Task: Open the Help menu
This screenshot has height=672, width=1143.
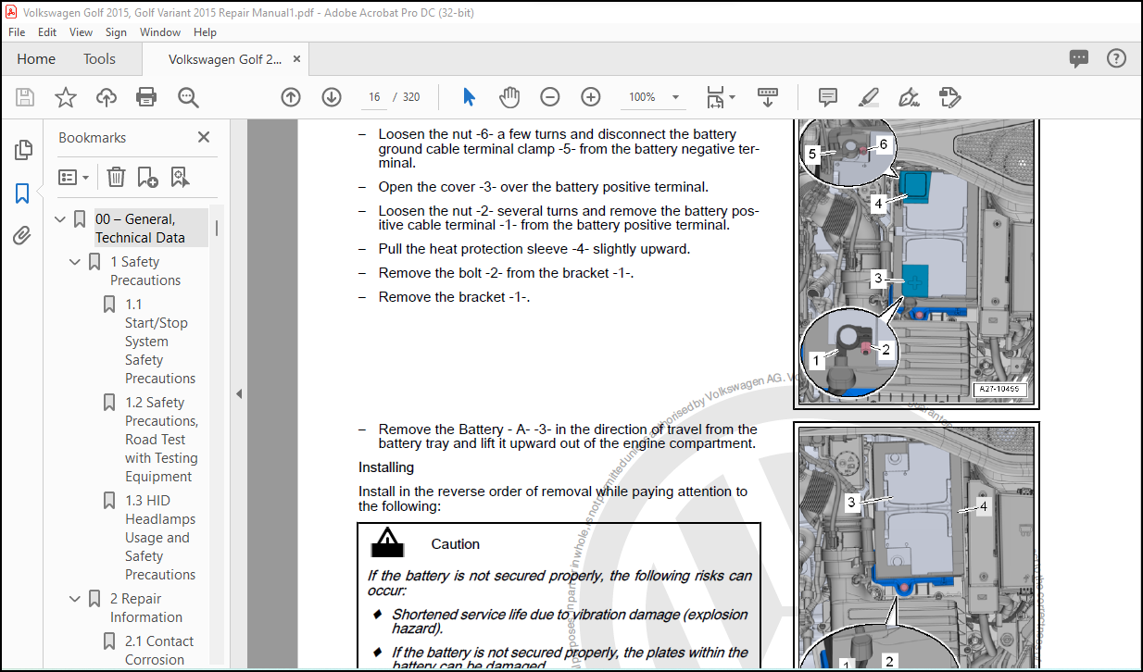Action: (205, 31)
